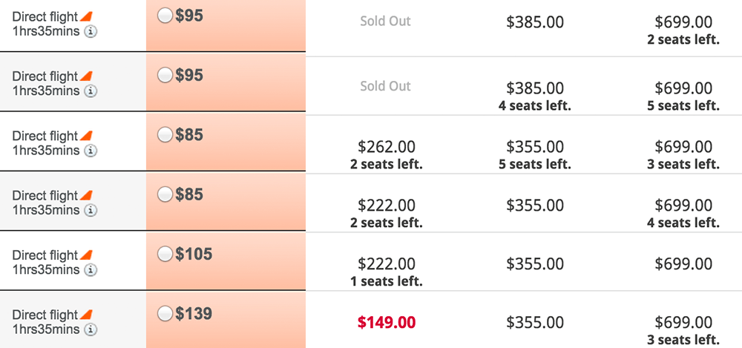Click info icon in row with $385.00, 4 seats left
Screen dimensions: 742x348
pyautogui.click(x=91, y=91)
